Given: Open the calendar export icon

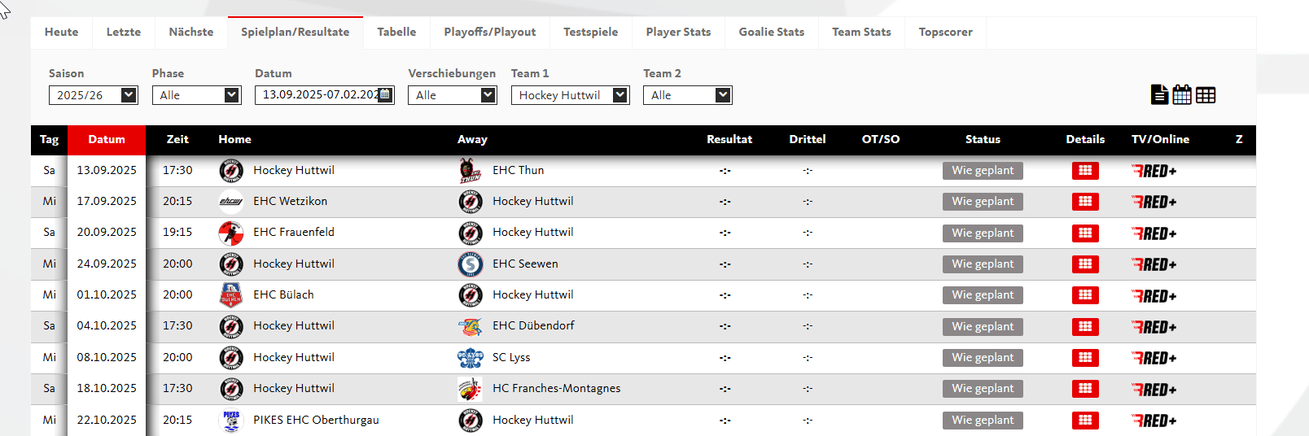Looking at the screenshot, I should pyautogui.click(x=1182, y=95).
